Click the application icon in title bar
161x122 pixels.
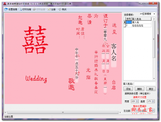[x=5, y=4]
